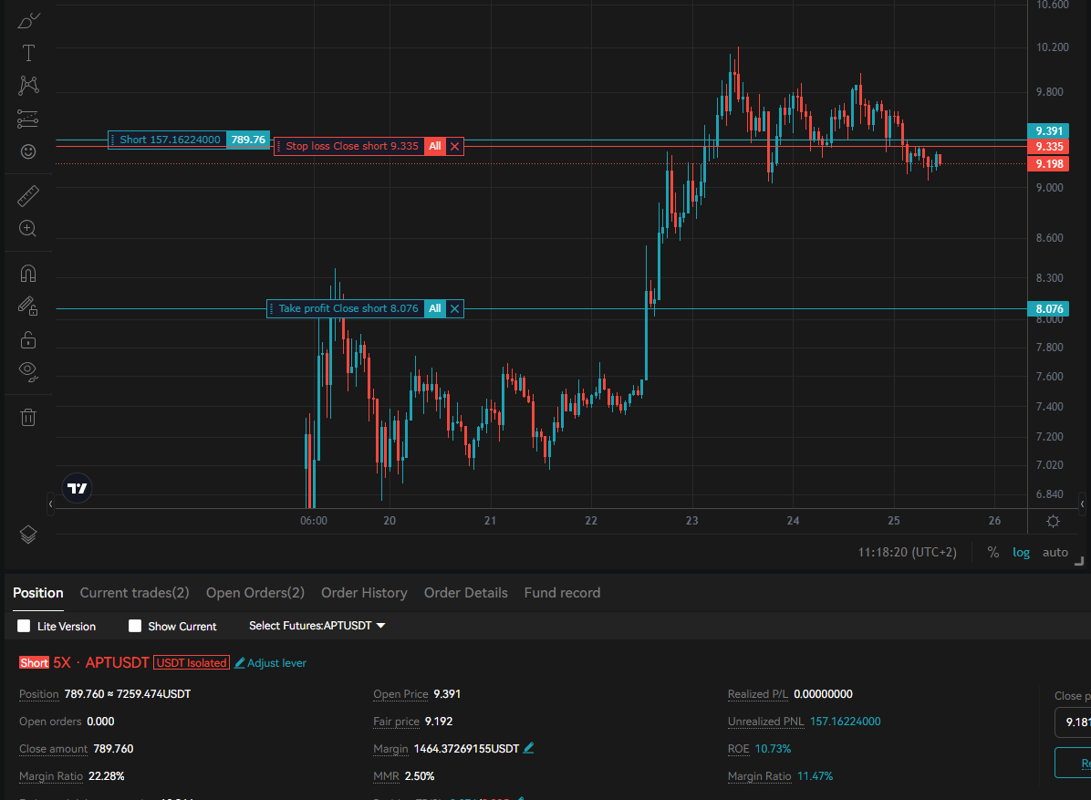1091x800 pixels.
Task: Open chart settings gear icon
Action: click(1053, 521)
